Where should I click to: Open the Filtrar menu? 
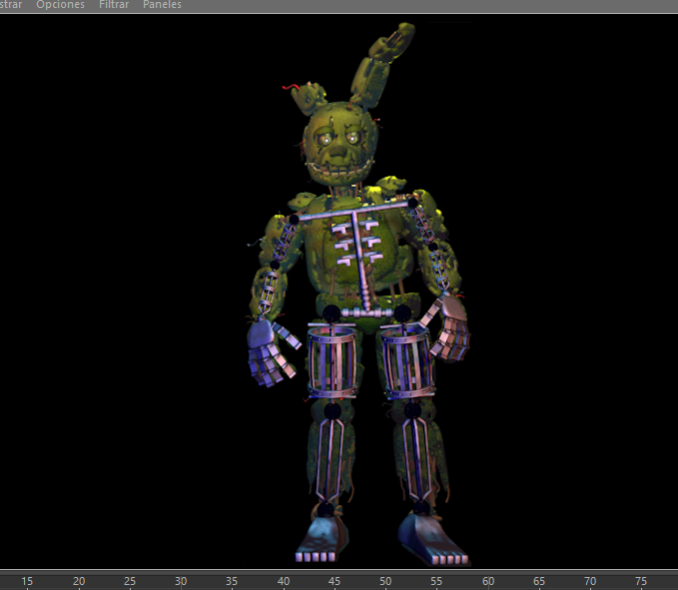114,5
